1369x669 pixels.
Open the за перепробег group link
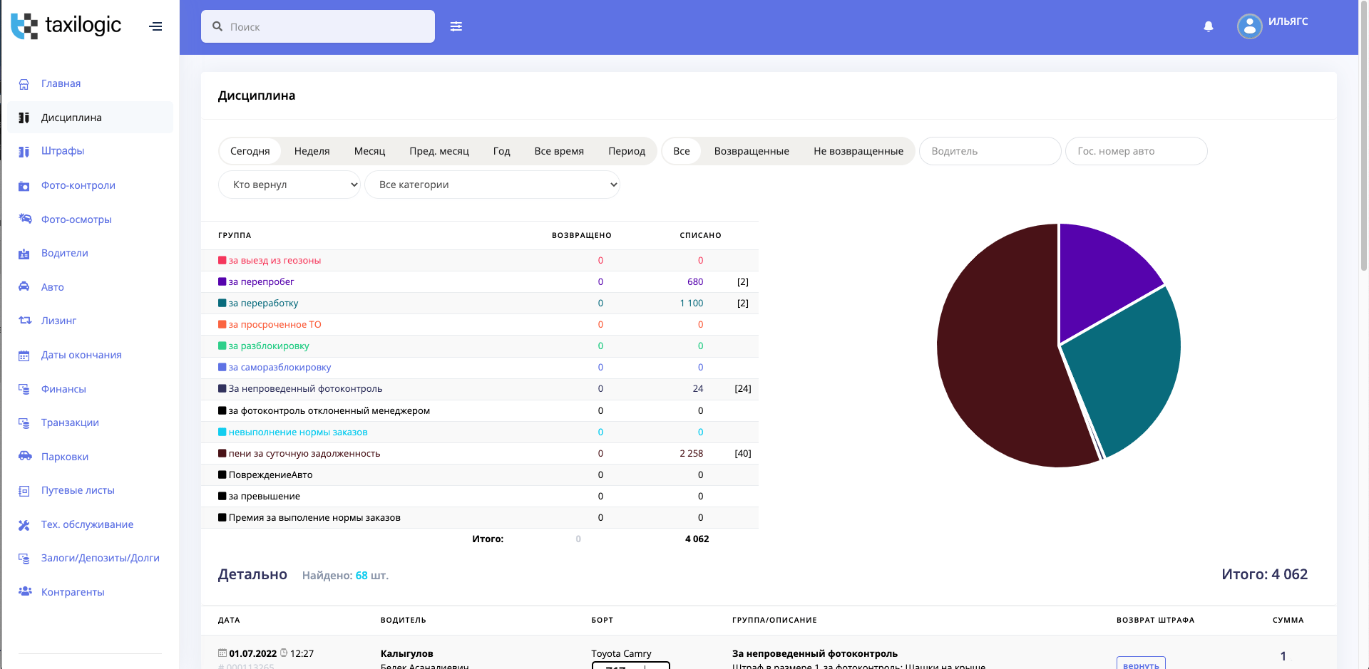[x=261, y=282]
